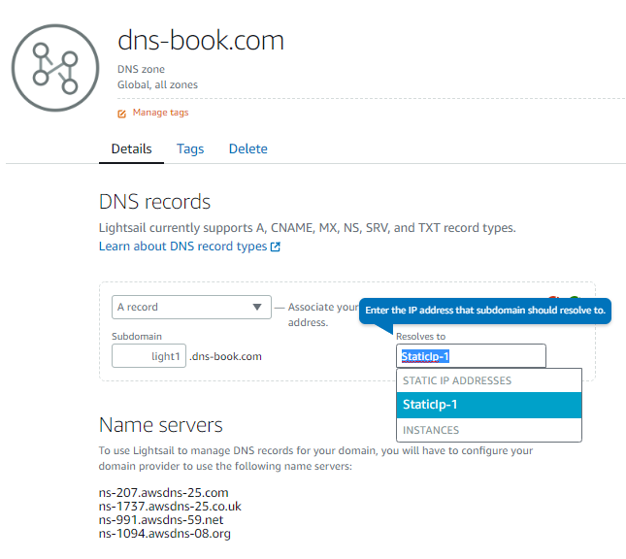Image resolution: width=626 pixels, height=559 pixels.
Task: Click into the Subdomain field containing light1
Action: pyautogui.click(x=148, y=356)
